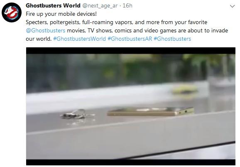The height and width of the screenshot is (167, 240).
Task: Open the #GhostbustersWorld hashtag
Action: tap(79, 39)
